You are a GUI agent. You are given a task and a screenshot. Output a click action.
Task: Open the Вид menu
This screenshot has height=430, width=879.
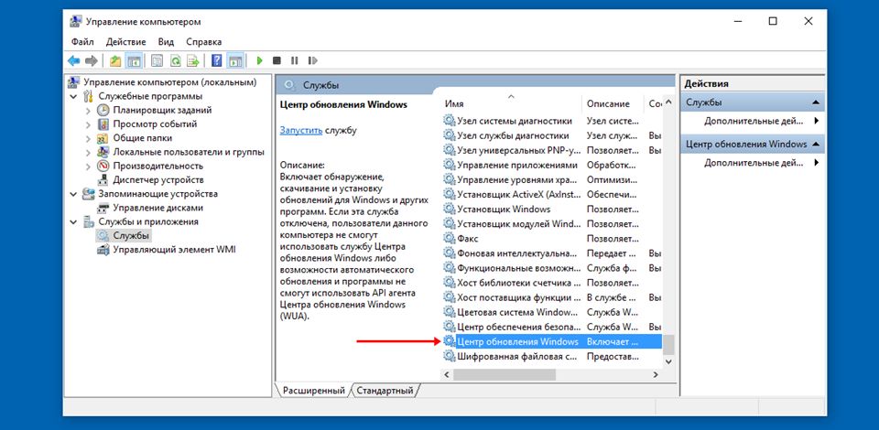166,42
